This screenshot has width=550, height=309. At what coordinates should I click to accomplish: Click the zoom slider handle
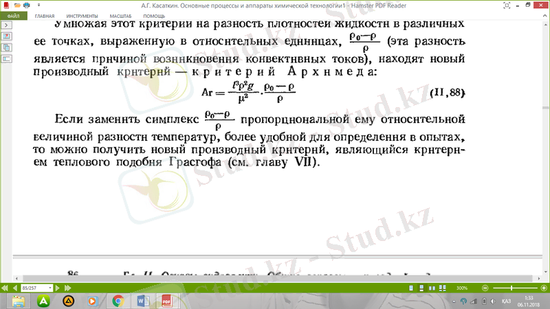(511, 288)
